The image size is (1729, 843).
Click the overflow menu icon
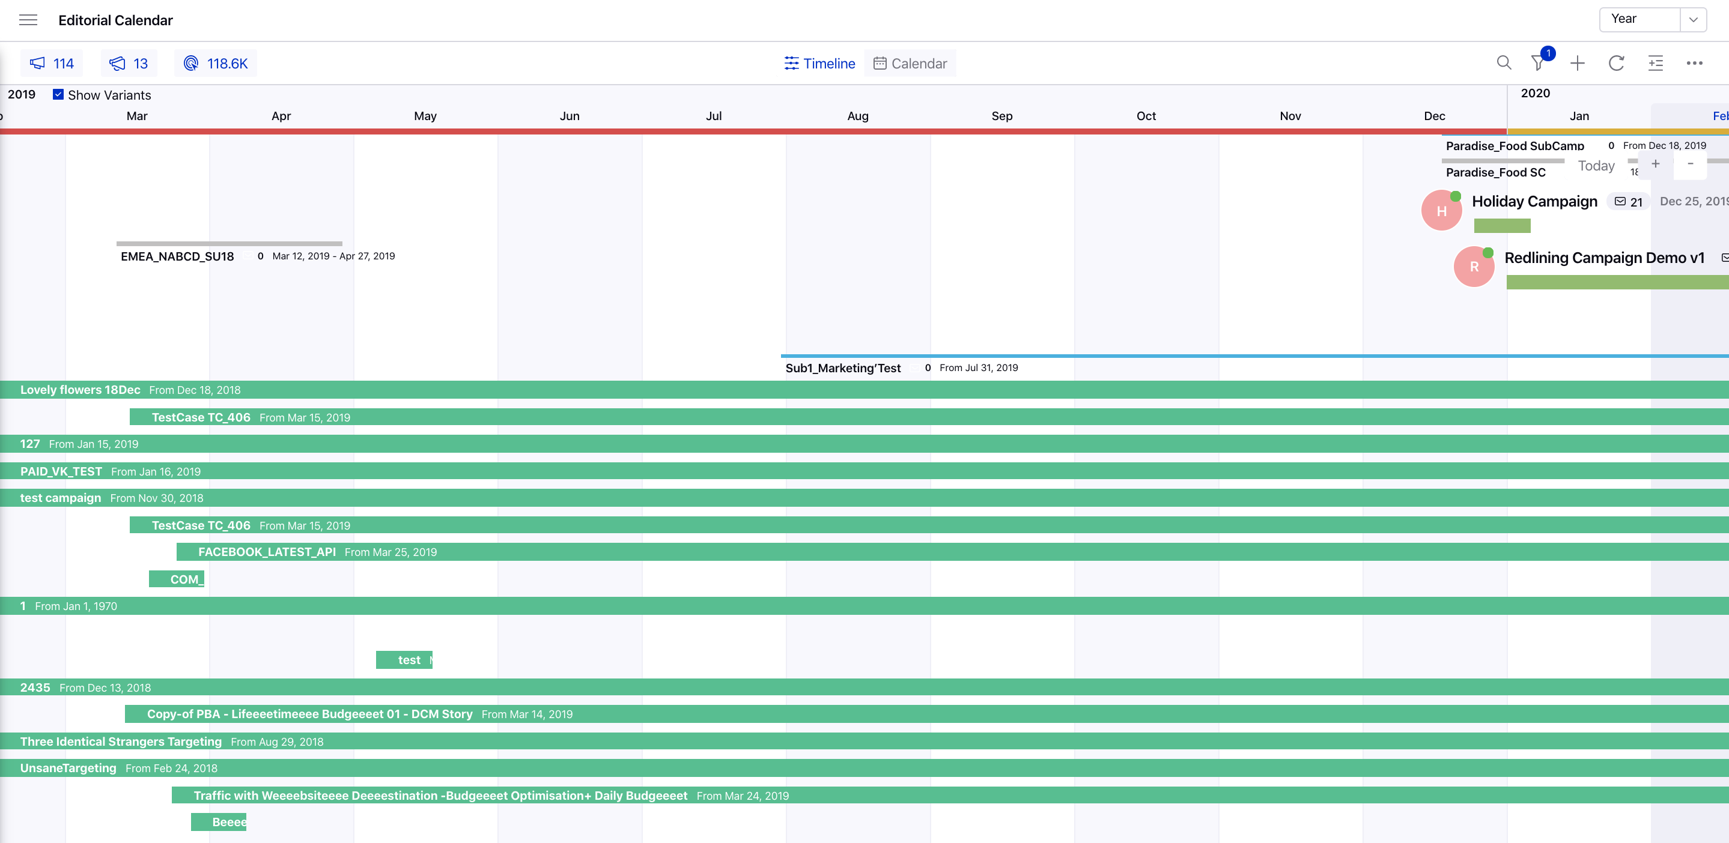(1695, 63)
